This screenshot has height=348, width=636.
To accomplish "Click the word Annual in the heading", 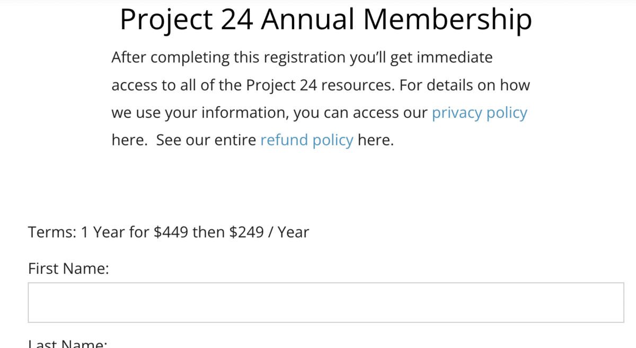I will 307,20.
